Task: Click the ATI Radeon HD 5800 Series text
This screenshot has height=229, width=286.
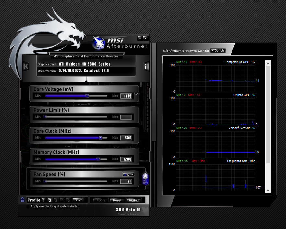Action: (x=85, y=64)
